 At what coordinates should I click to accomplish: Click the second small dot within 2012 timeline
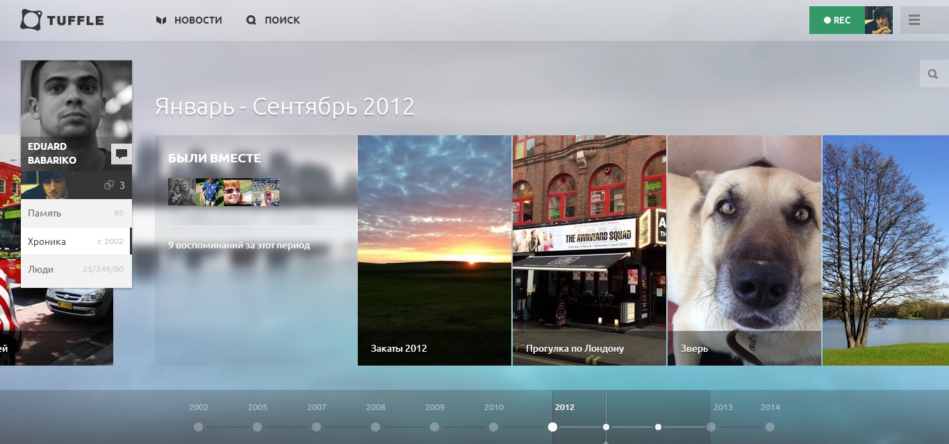coord(606,427)
